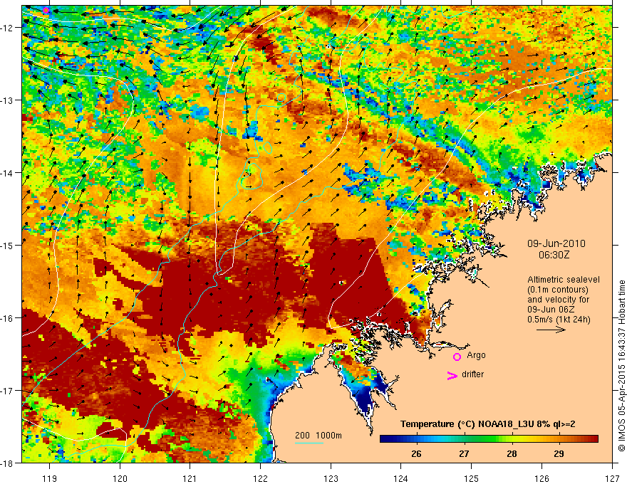Click the '120' longitude axis label

pos(120,478)
